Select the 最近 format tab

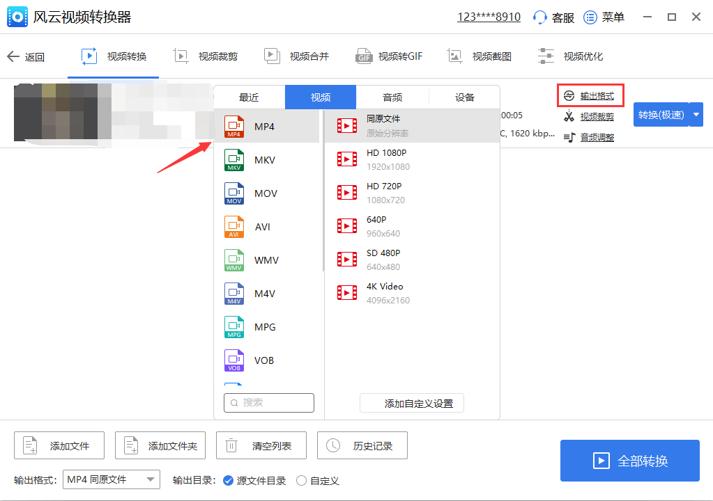[x=250, y=97]
